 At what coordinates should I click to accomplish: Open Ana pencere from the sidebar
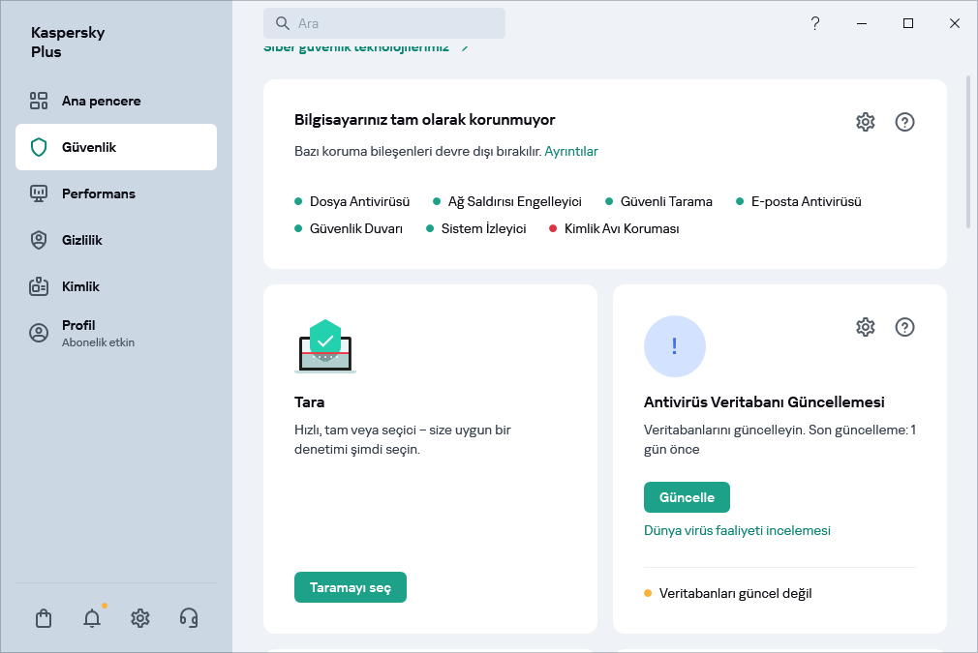(x=116, y=101)
